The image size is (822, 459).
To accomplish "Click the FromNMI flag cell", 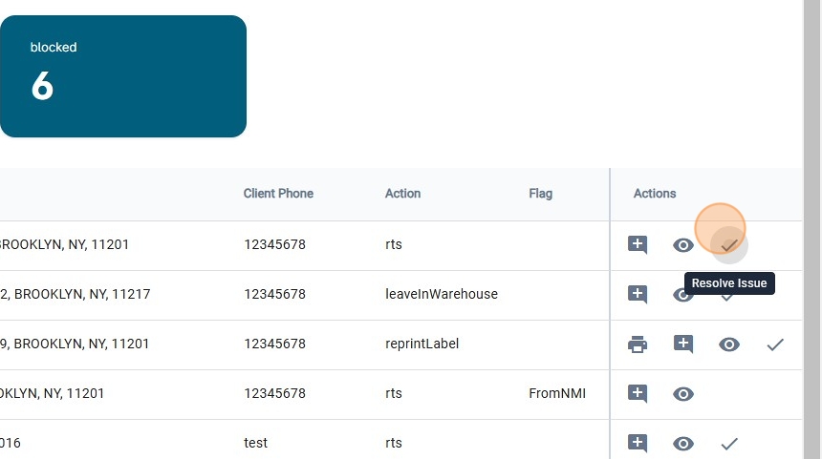I will (x=557, y=393).
